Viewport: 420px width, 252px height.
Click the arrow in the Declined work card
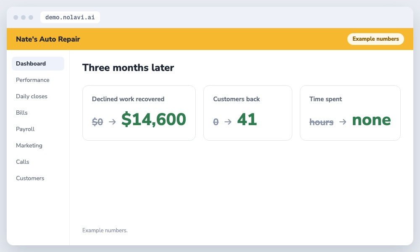click(x=113, y=122)
